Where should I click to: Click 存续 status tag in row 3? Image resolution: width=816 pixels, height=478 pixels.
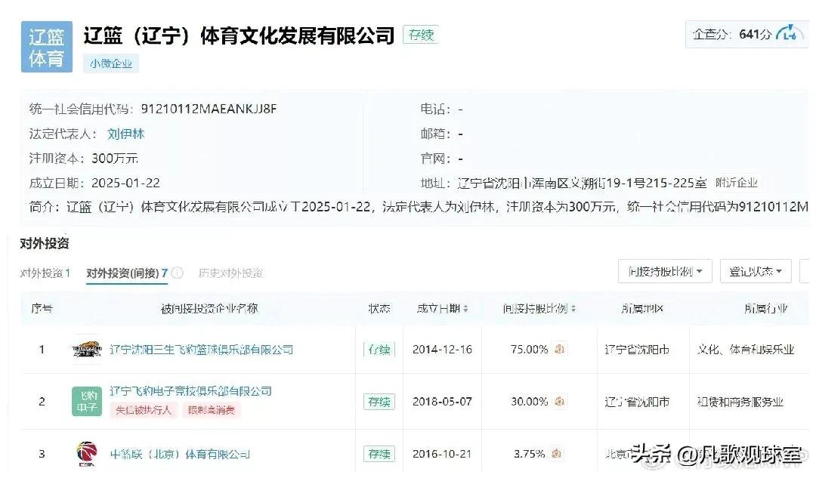pos(379,454)
